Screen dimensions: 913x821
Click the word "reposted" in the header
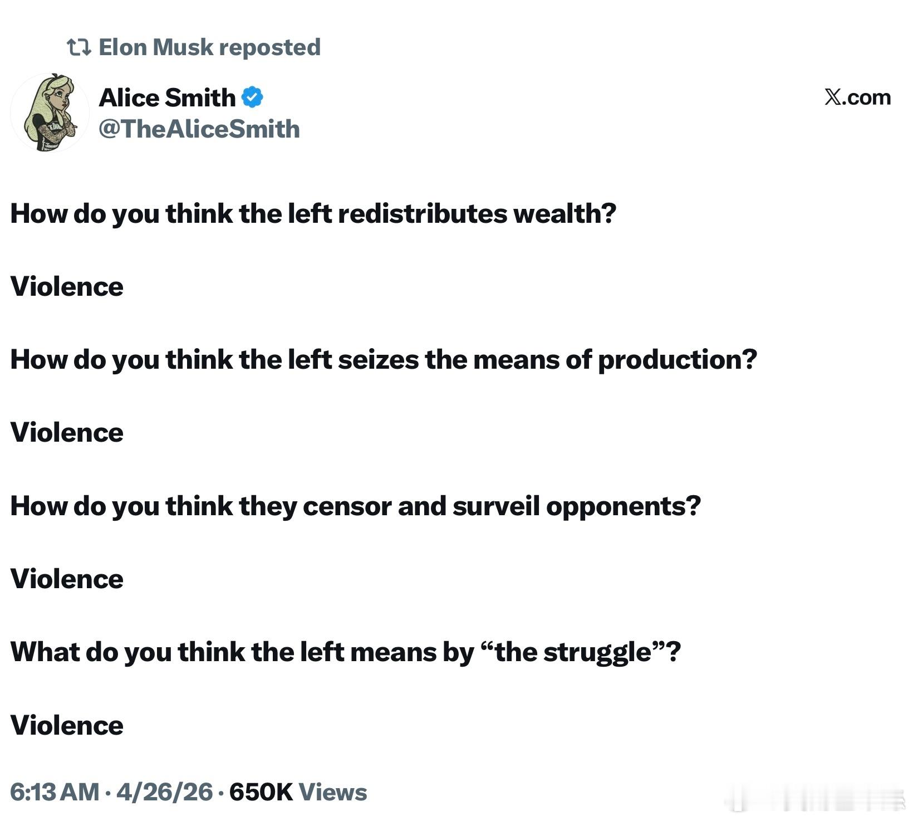point(269,47)
